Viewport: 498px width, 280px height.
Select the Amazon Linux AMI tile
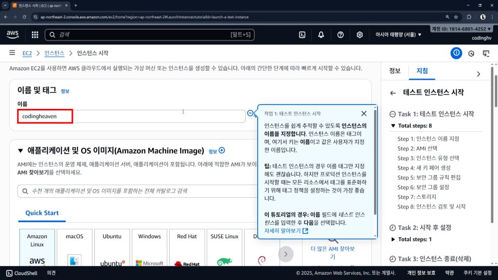point(37,247)
